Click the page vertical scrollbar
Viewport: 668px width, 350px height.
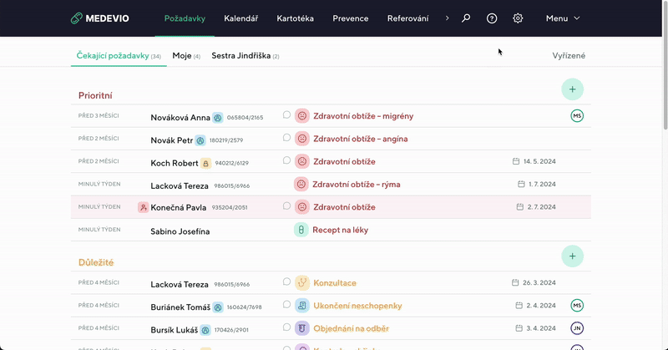pos(664,84)
